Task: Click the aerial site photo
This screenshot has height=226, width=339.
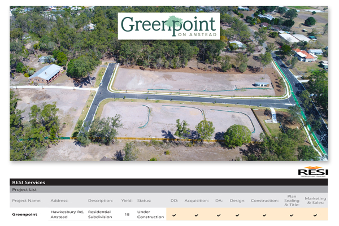Action: (x=168, y=84)
